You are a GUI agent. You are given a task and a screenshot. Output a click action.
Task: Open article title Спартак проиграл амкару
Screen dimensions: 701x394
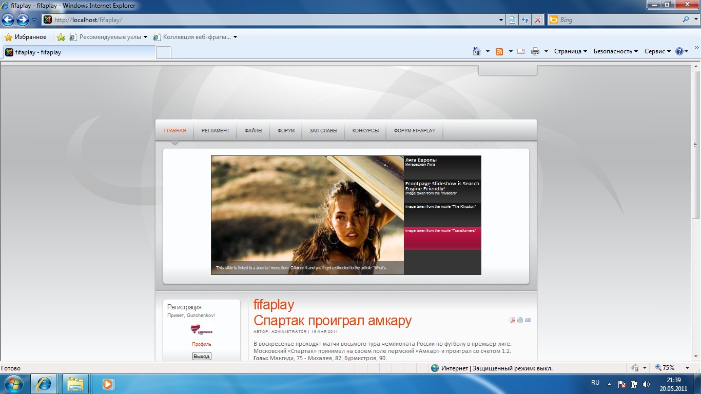click(333, 321)
